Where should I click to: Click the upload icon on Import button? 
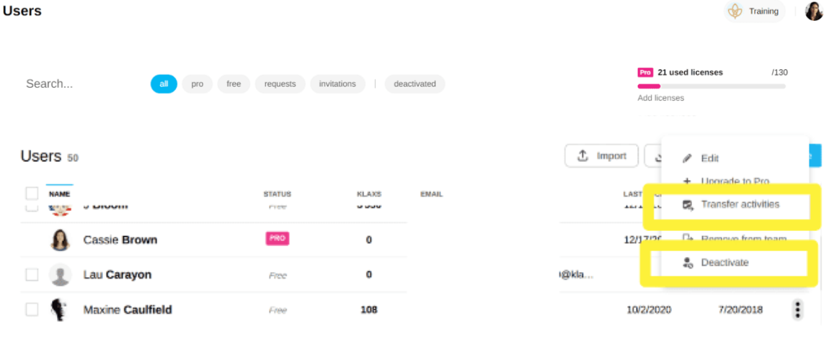(x=582, y=156)
